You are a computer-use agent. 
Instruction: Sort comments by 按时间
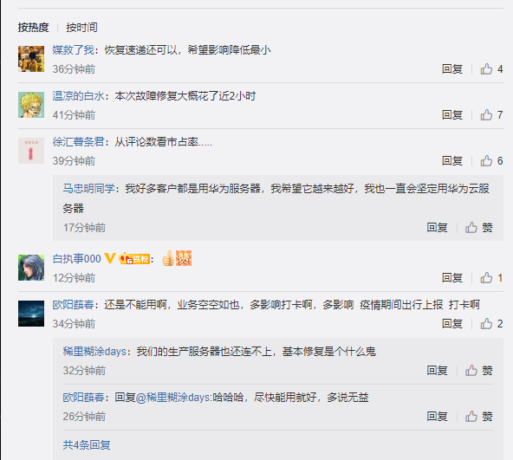(x=81, y=27)
